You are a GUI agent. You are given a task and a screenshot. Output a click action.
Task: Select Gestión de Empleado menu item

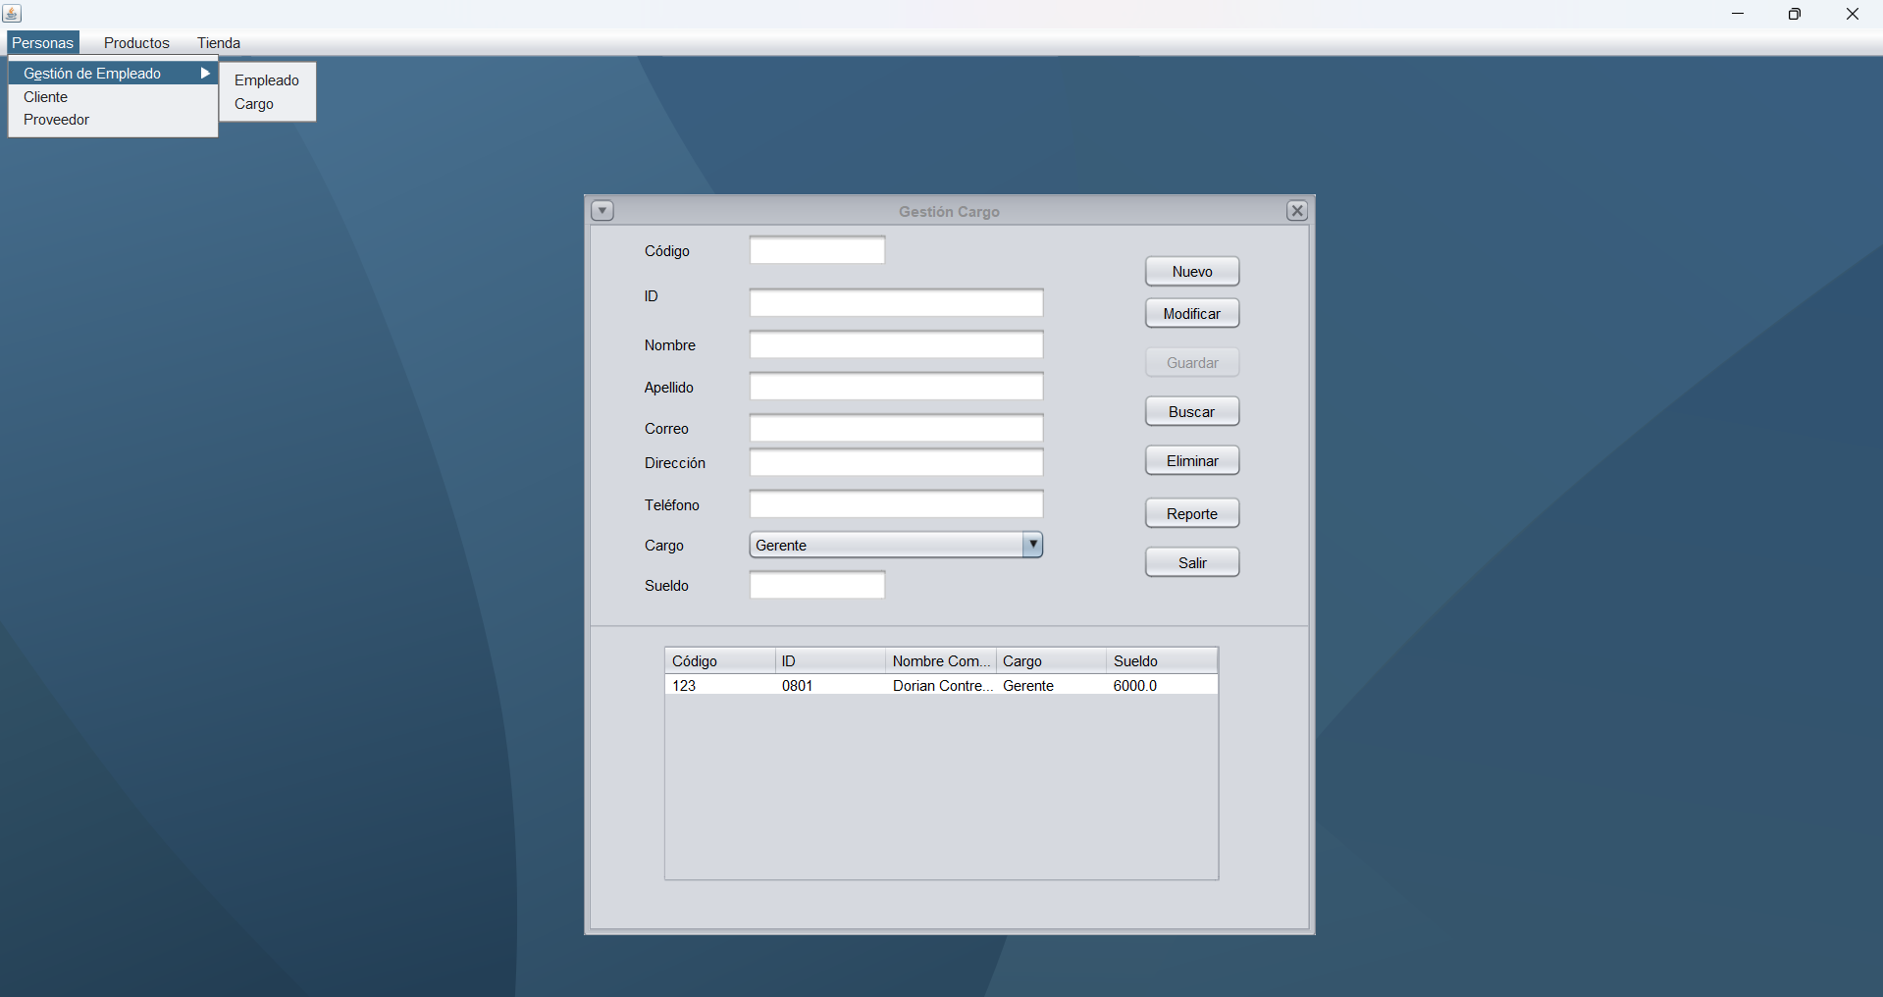tap(113, 74)
